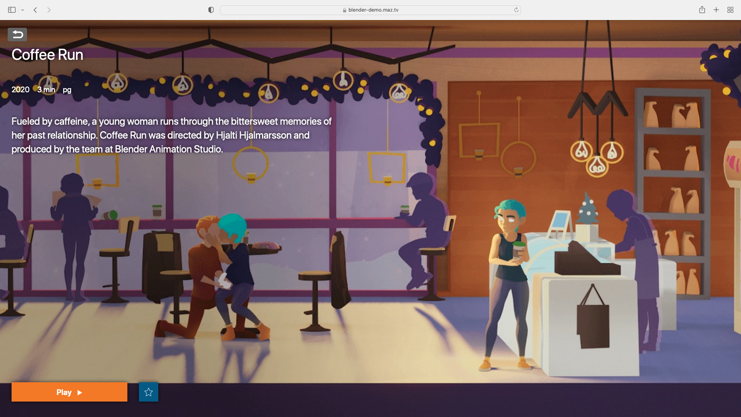Toggle the Safari sidebar
The width and height of the screenshot is (741, 417).
(x=12, y=10)
